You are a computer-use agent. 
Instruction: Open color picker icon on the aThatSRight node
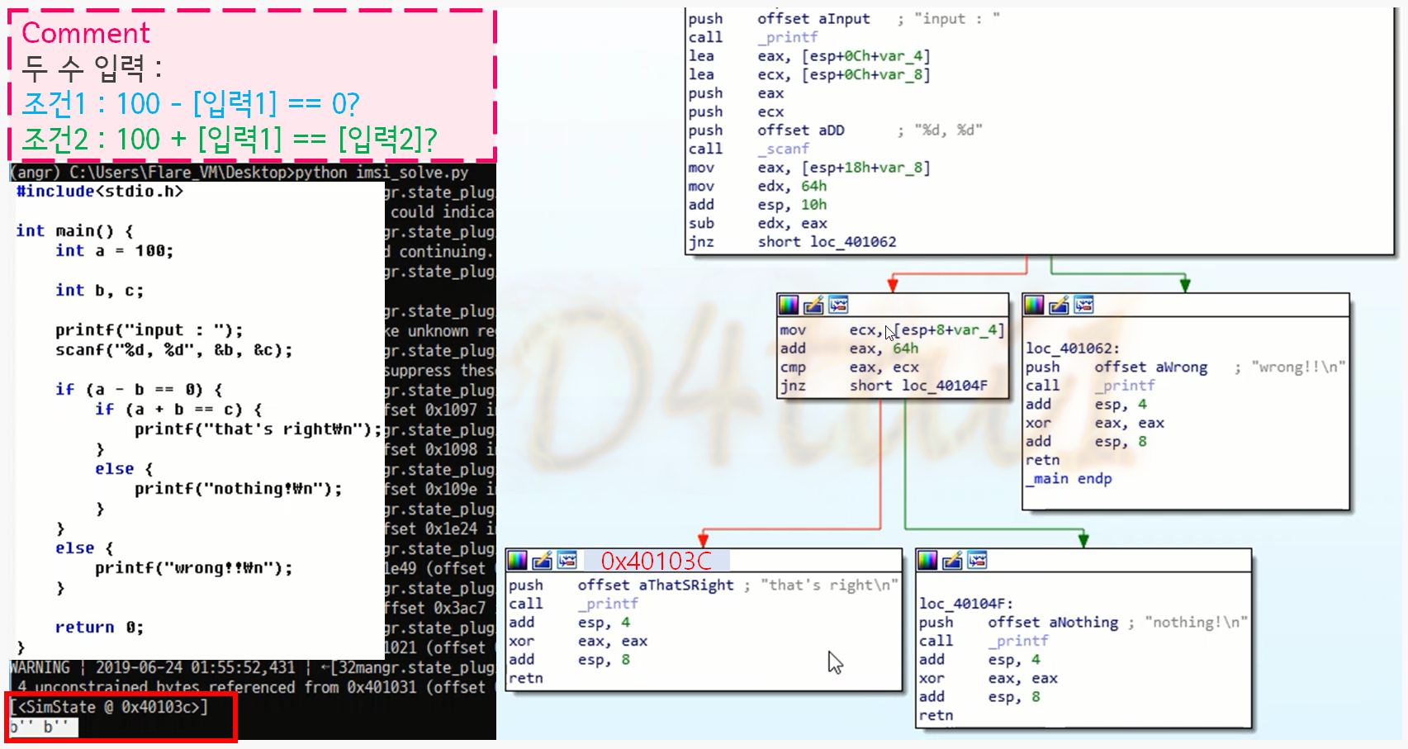(518, 561)
